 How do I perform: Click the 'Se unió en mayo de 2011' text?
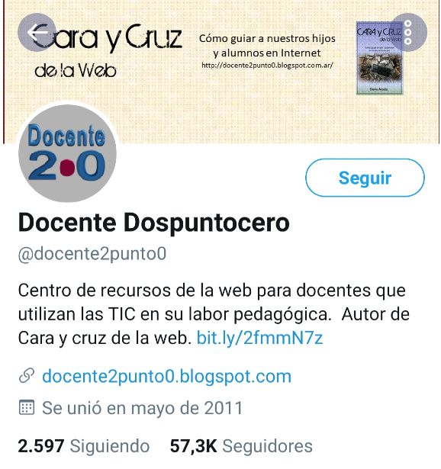pos(142,408)
